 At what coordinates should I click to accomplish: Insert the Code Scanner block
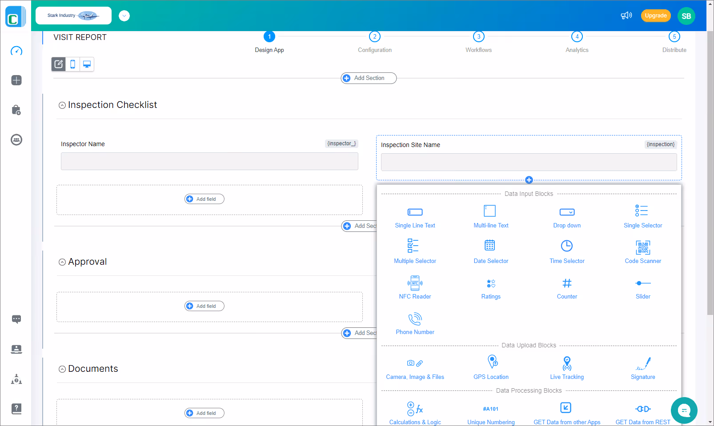642,252
